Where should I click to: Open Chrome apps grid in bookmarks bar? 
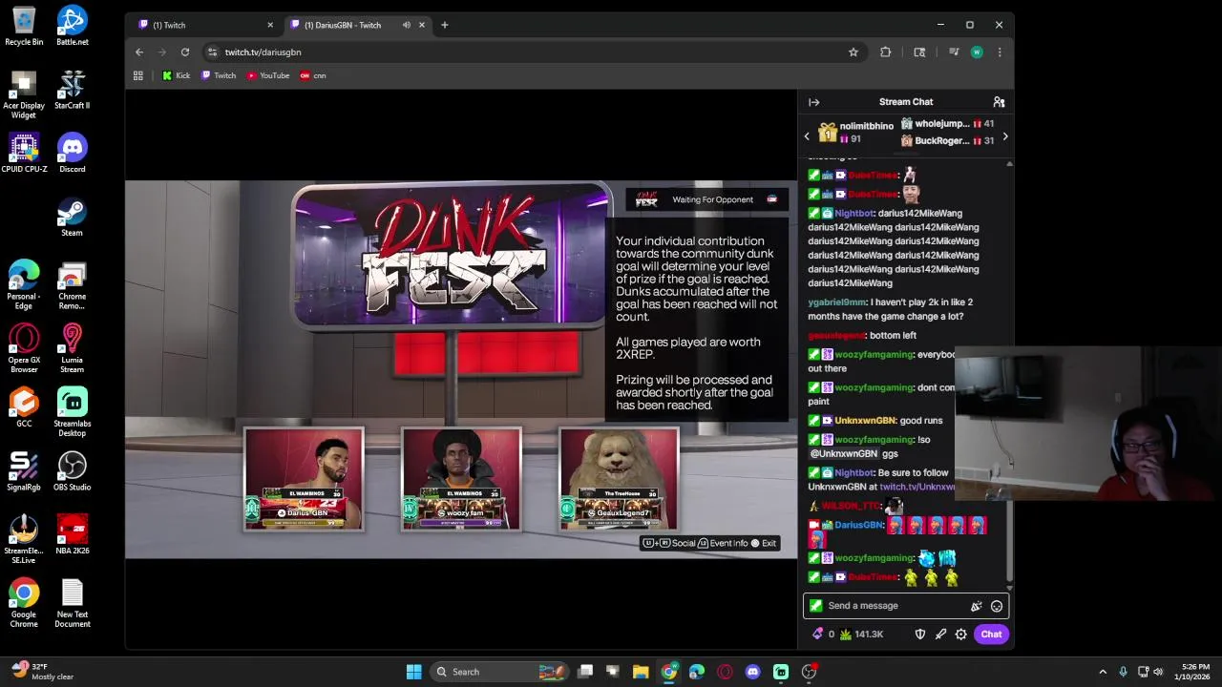138,75
